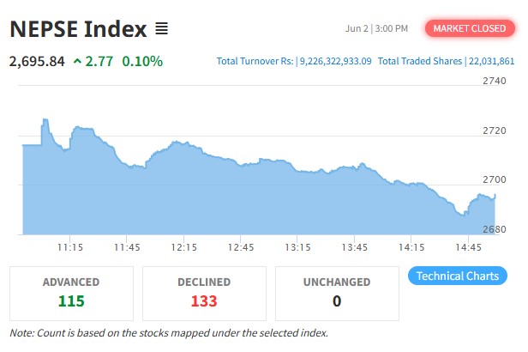
Task: Click the green up-arrow change indicator
Action: [x=78, y=62]
